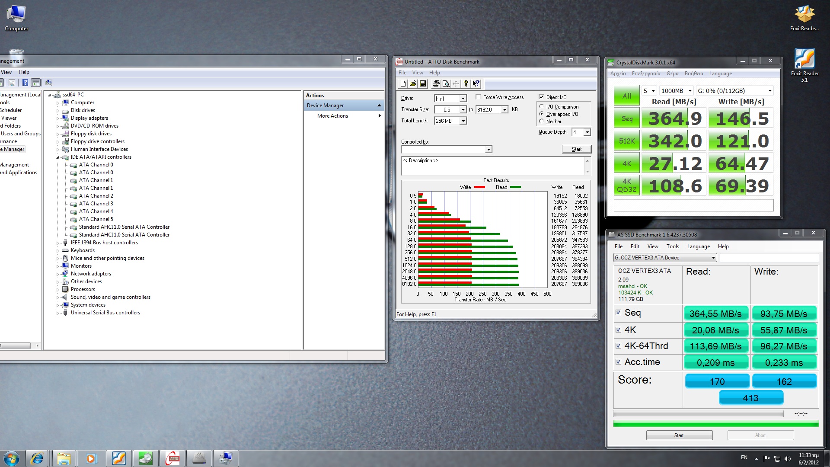The image size is (830, 467).
Task: Click the 512K button in CrystalDiskMark
Action: (627, 141)
